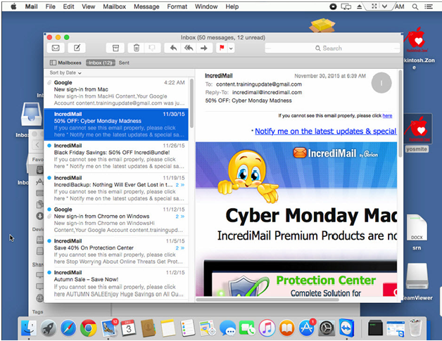The height and width of the screenshot is (341, 442).
Task: Open the File menu
Action: 50,6
